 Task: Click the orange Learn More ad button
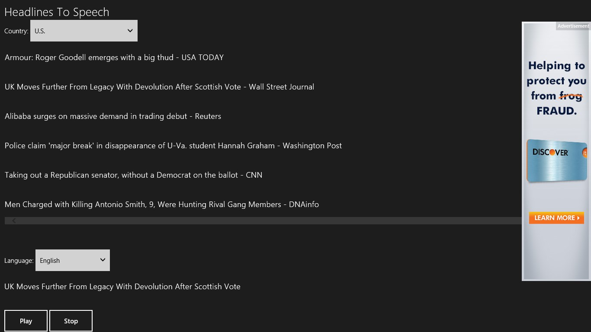coord(556,218)
